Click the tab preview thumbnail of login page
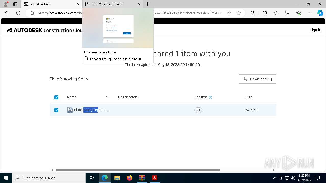Image resolution: width=326 pixels, height=183 pixels. 118,28
